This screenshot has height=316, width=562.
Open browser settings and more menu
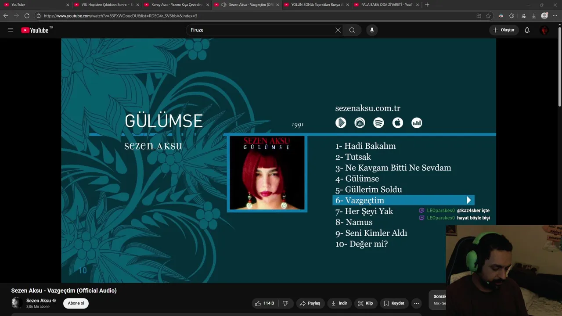[555, 16]
